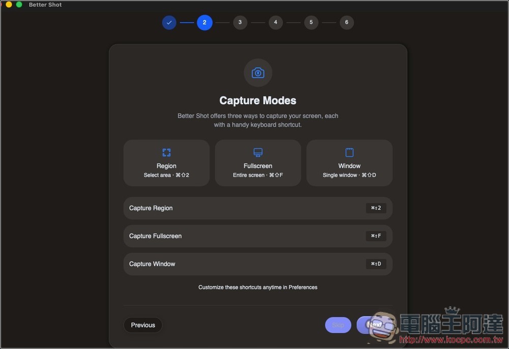This screenshot has height=349, width=509.
Task: Jump to step 3 in the progress indicator
Action: point(240,22)
